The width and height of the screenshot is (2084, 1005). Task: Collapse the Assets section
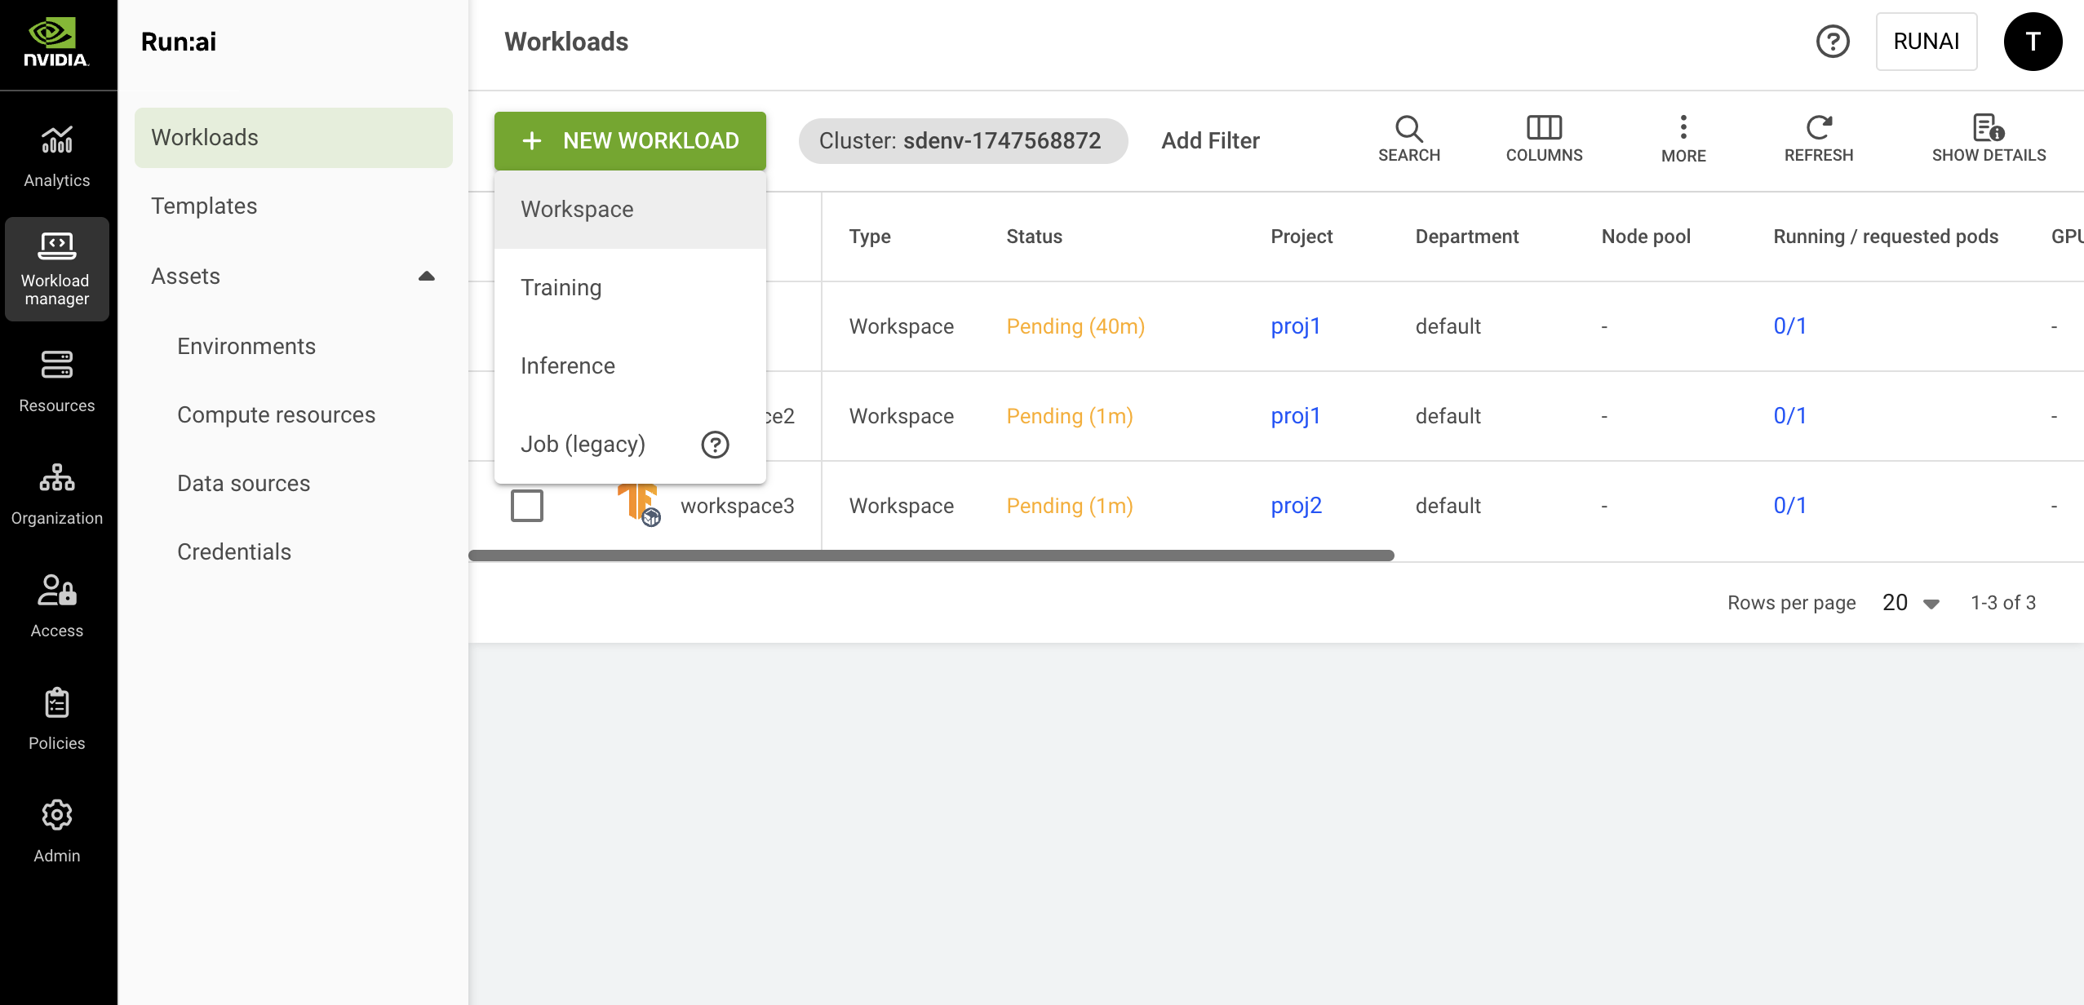426,277
